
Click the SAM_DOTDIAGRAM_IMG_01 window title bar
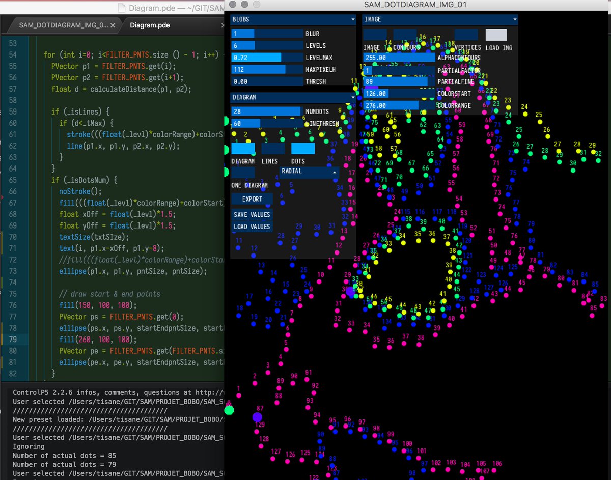(415, 5)
